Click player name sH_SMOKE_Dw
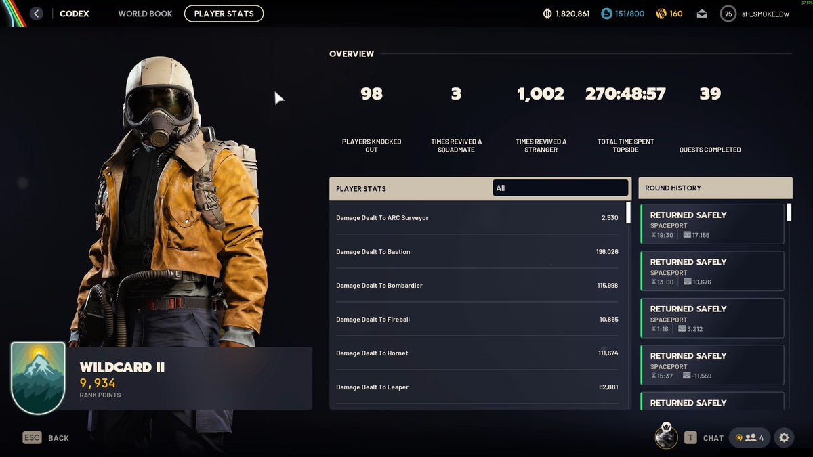This screenshot has width=813, height=457. point(765,14)
